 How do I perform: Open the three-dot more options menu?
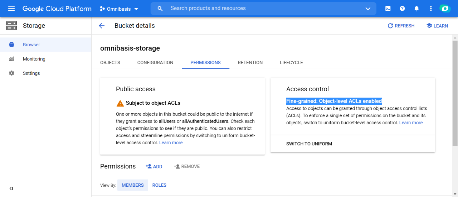tap(431, 9)
